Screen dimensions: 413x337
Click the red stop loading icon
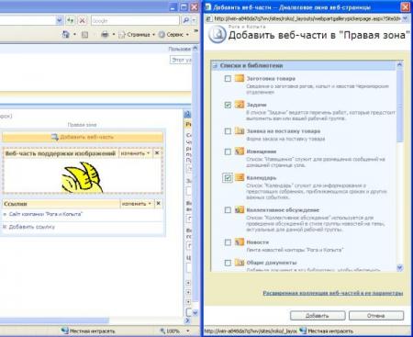82,20
